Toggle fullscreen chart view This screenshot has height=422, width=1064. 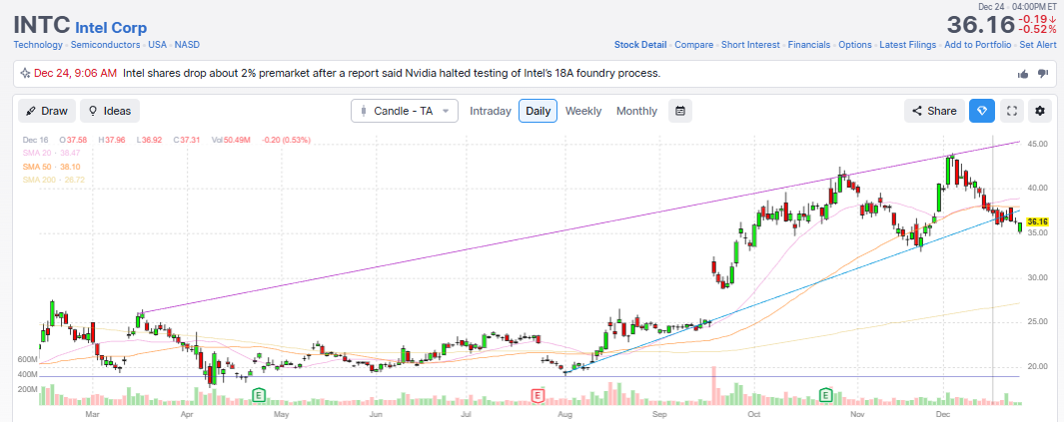(x=1012, y=111)
